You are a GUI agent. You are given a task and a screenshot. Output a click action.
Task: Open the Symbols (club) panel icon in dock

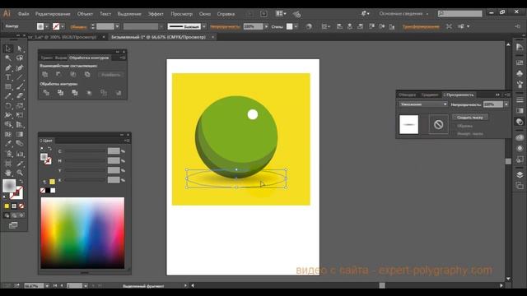click(520, 73)
